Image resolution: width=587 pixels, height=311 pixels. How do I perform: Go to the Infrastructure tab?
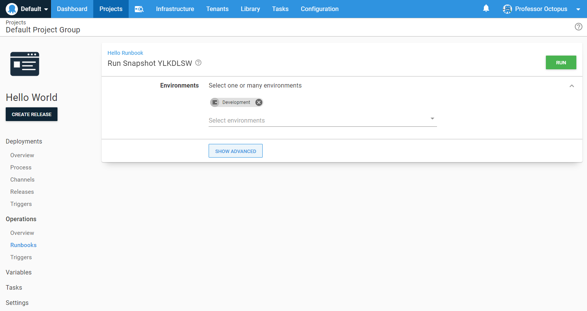pos(175,9)
